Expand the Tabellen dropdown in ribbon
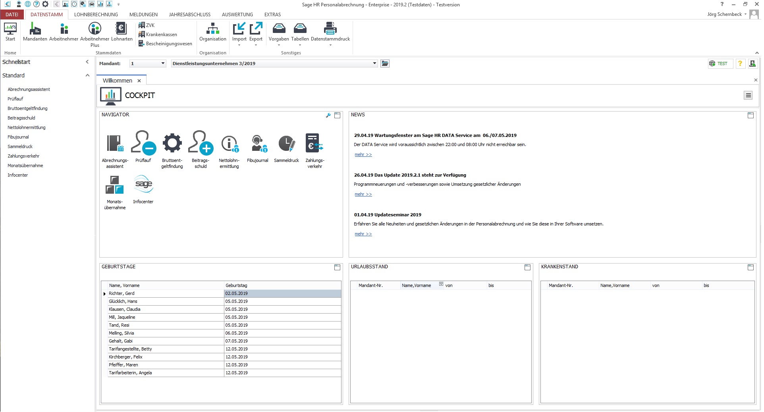764x412 pixels. (300, 45)
